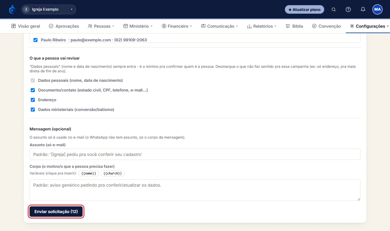Click the Financeiro dollar icon
The width and height of the screenshot is (390, 231).
click(164, 26)
